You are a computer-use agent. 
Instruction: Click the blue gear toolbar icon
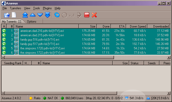(57, 15)
